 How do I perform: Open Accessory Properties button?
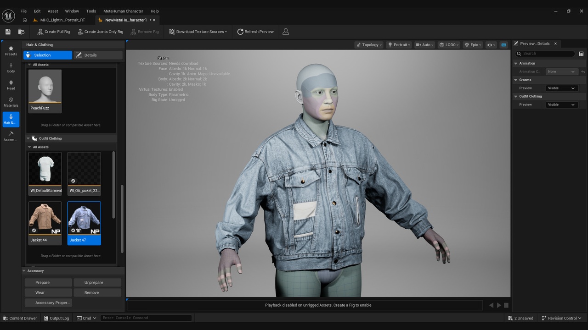click(x=48, y=302)
